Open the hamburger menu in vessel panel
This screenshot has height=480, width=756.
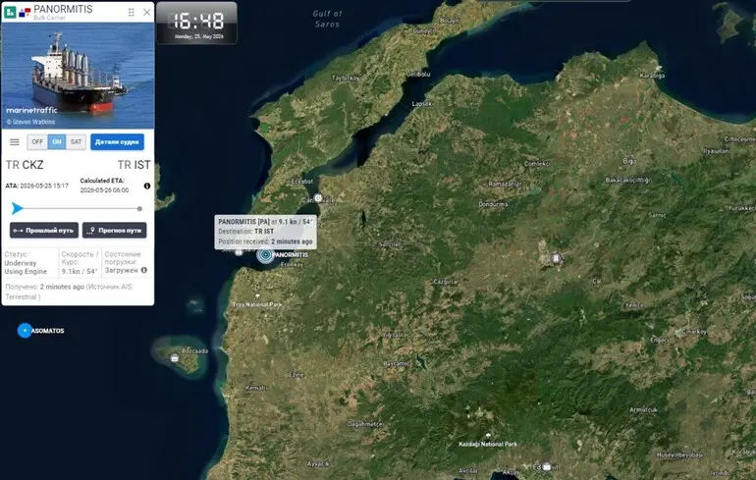(x=15, y=142)
